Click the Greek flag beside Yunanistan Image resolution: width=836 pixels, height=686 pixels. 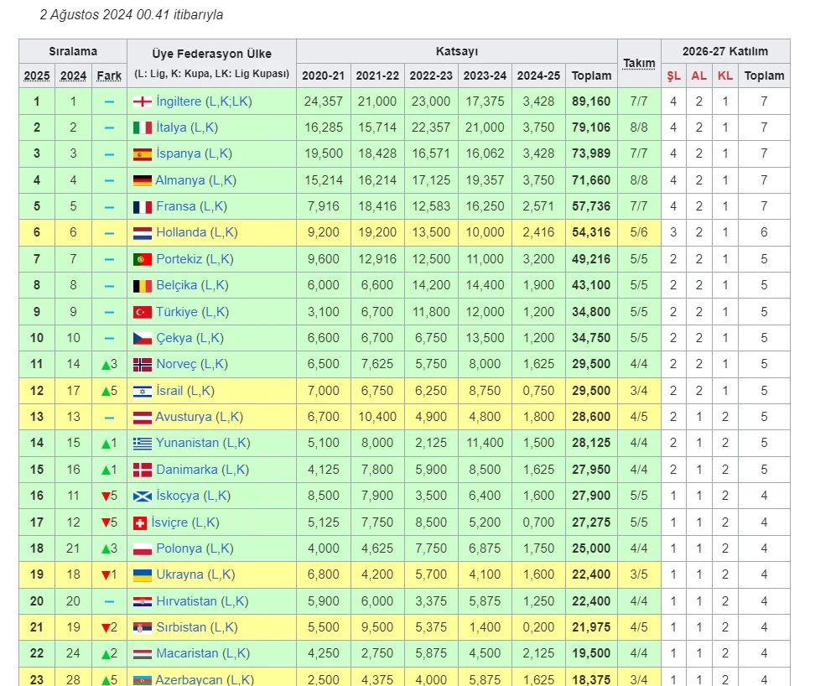(143, 443)
